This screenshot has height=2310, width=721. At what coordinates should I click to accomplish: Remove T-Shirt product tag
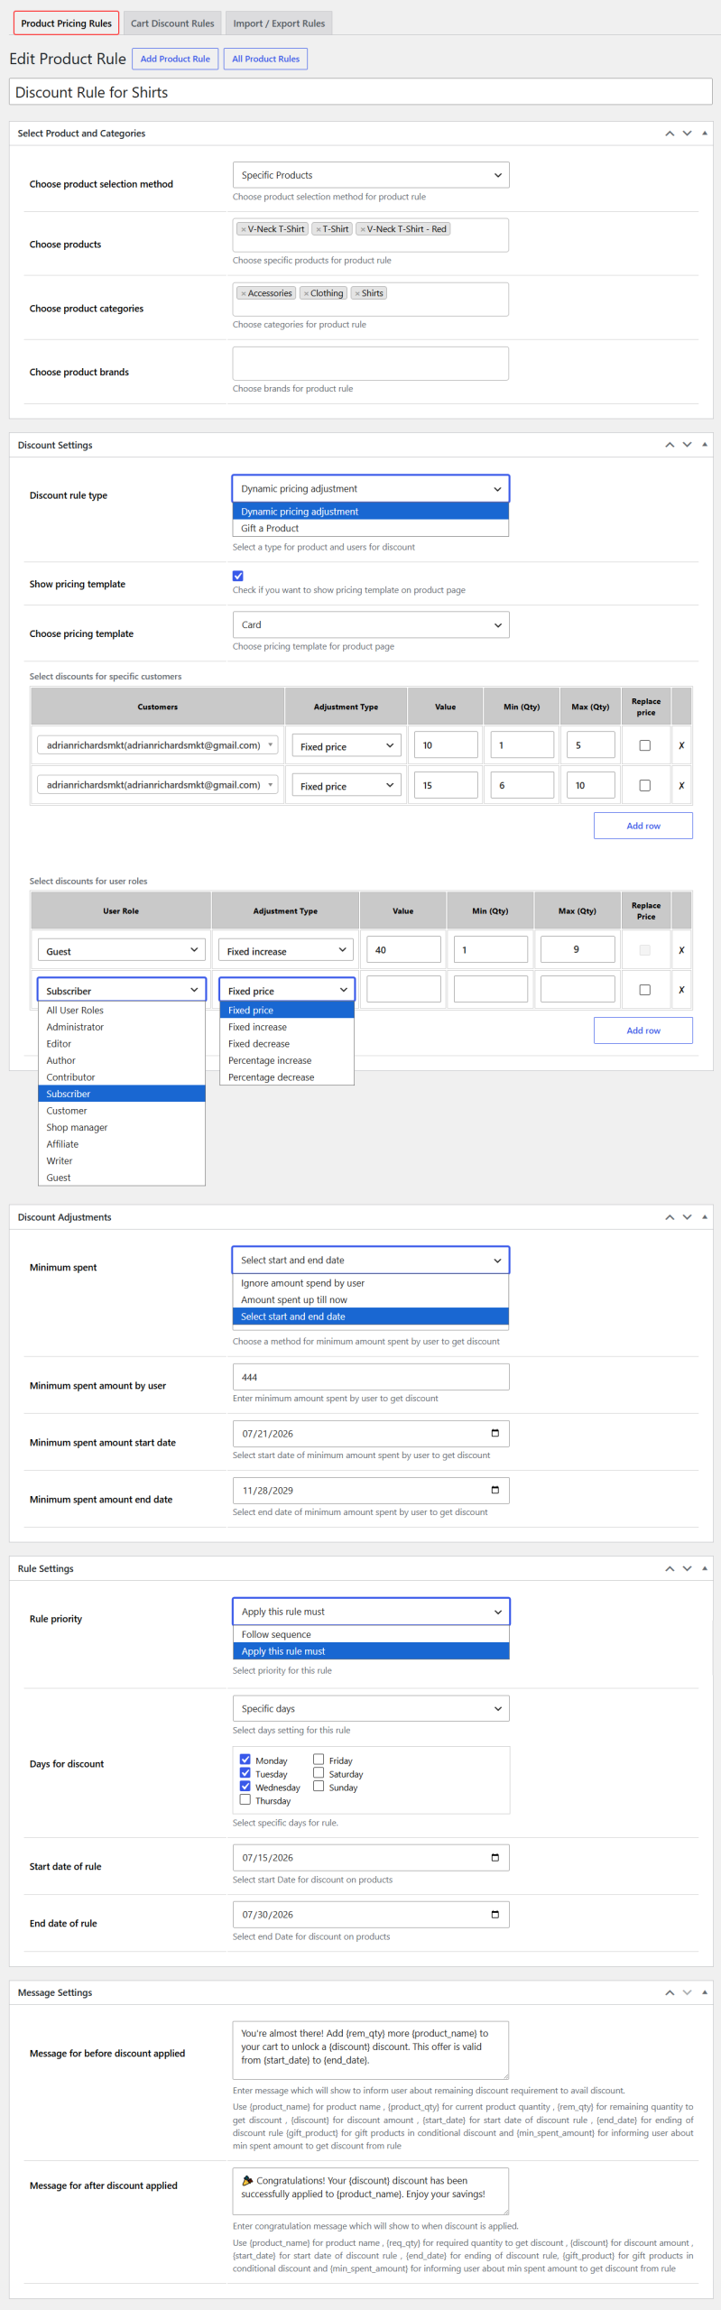click(319, 229)
